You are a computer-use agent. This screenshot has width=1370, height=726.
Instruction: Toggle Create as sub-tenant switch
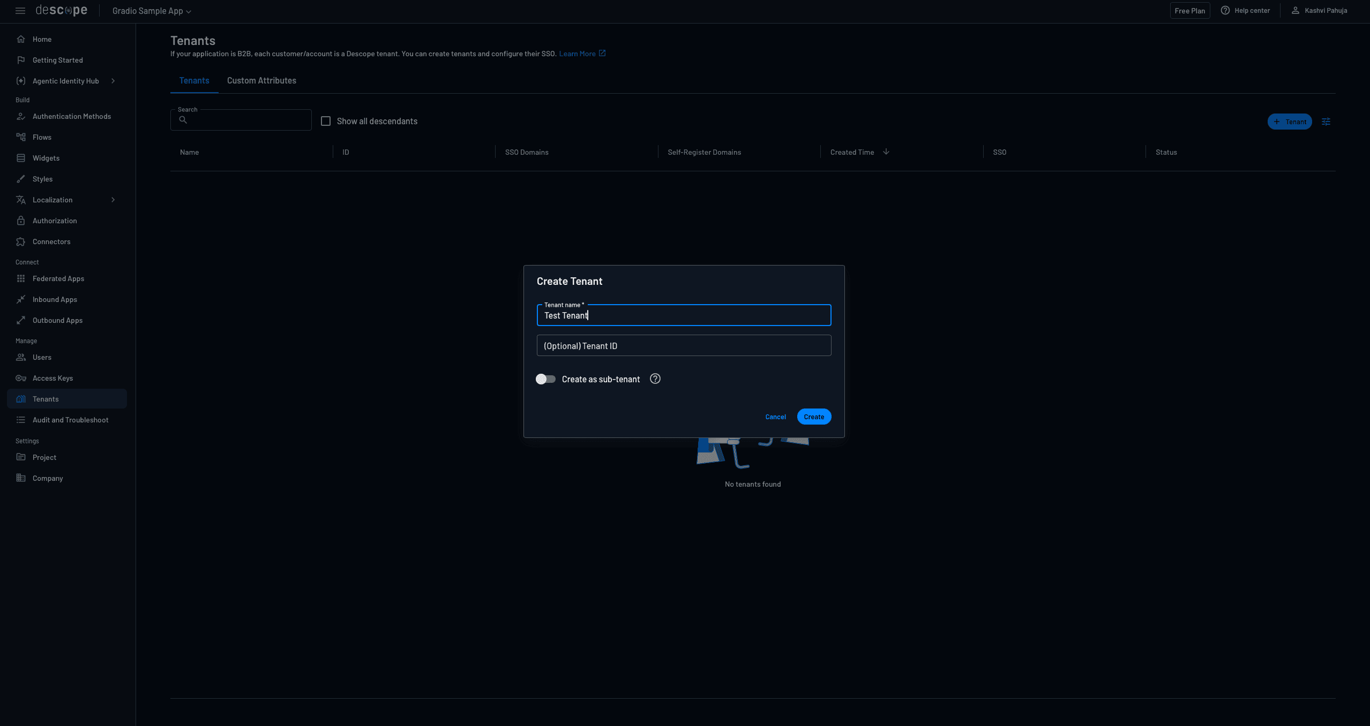coord(545,379)
